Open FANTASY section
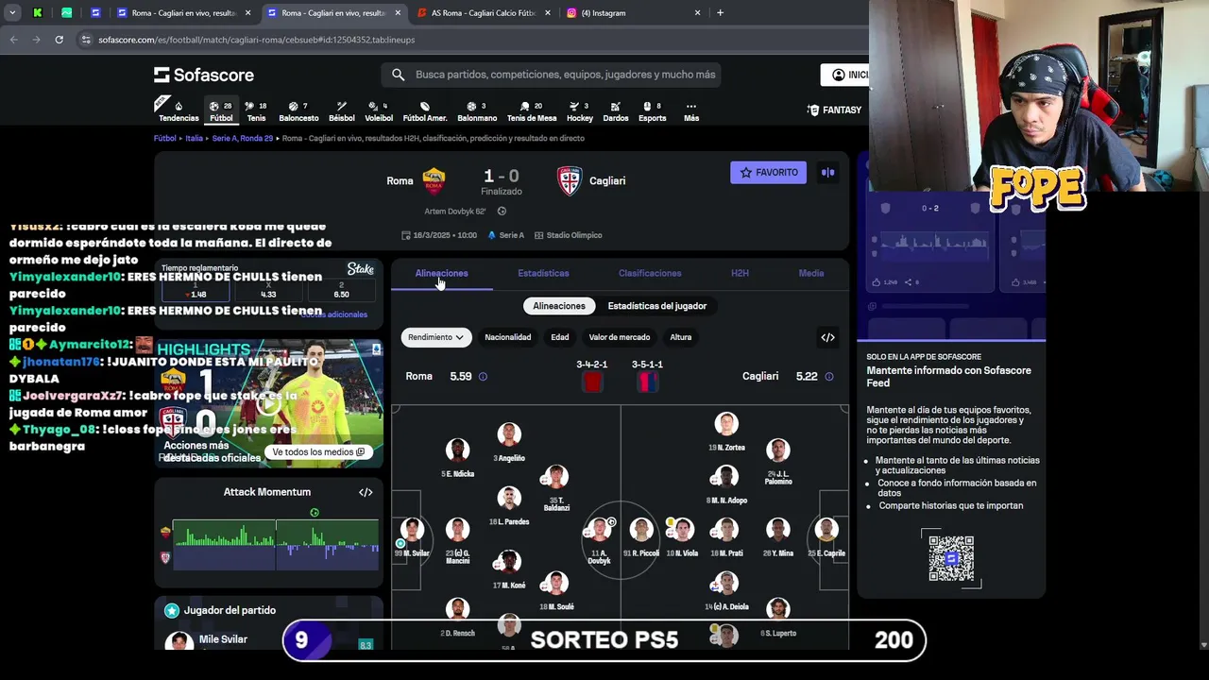1209x680 pixels. point(834,110)
